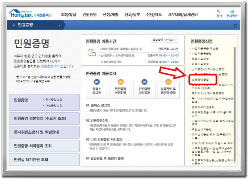Select 소득확인증명서(청년우대형주택청약종합저축) link
This screenshot has width=248, height=179.
(212, 152)
